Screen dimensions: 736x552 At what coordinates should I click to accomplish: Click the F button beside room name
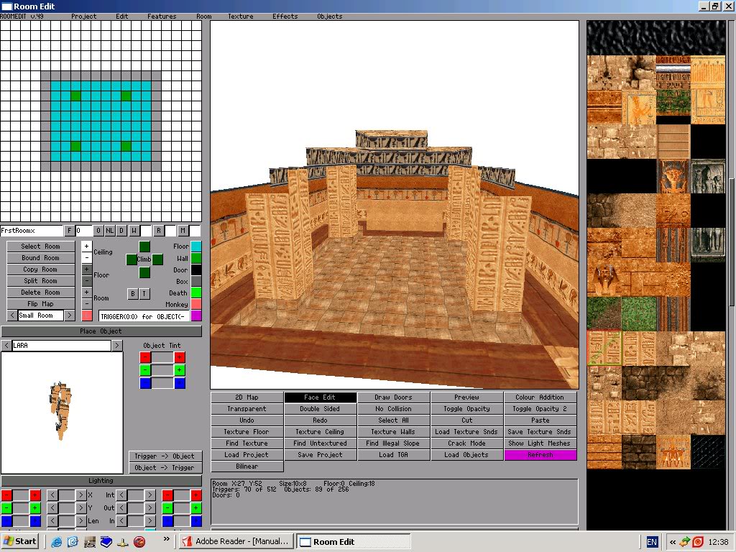[x=69, y=231]
